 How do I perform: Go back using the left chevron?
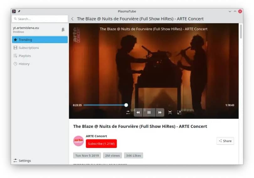coord(72,19)
